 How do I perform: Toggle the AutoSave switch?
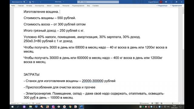click(25, 2)
